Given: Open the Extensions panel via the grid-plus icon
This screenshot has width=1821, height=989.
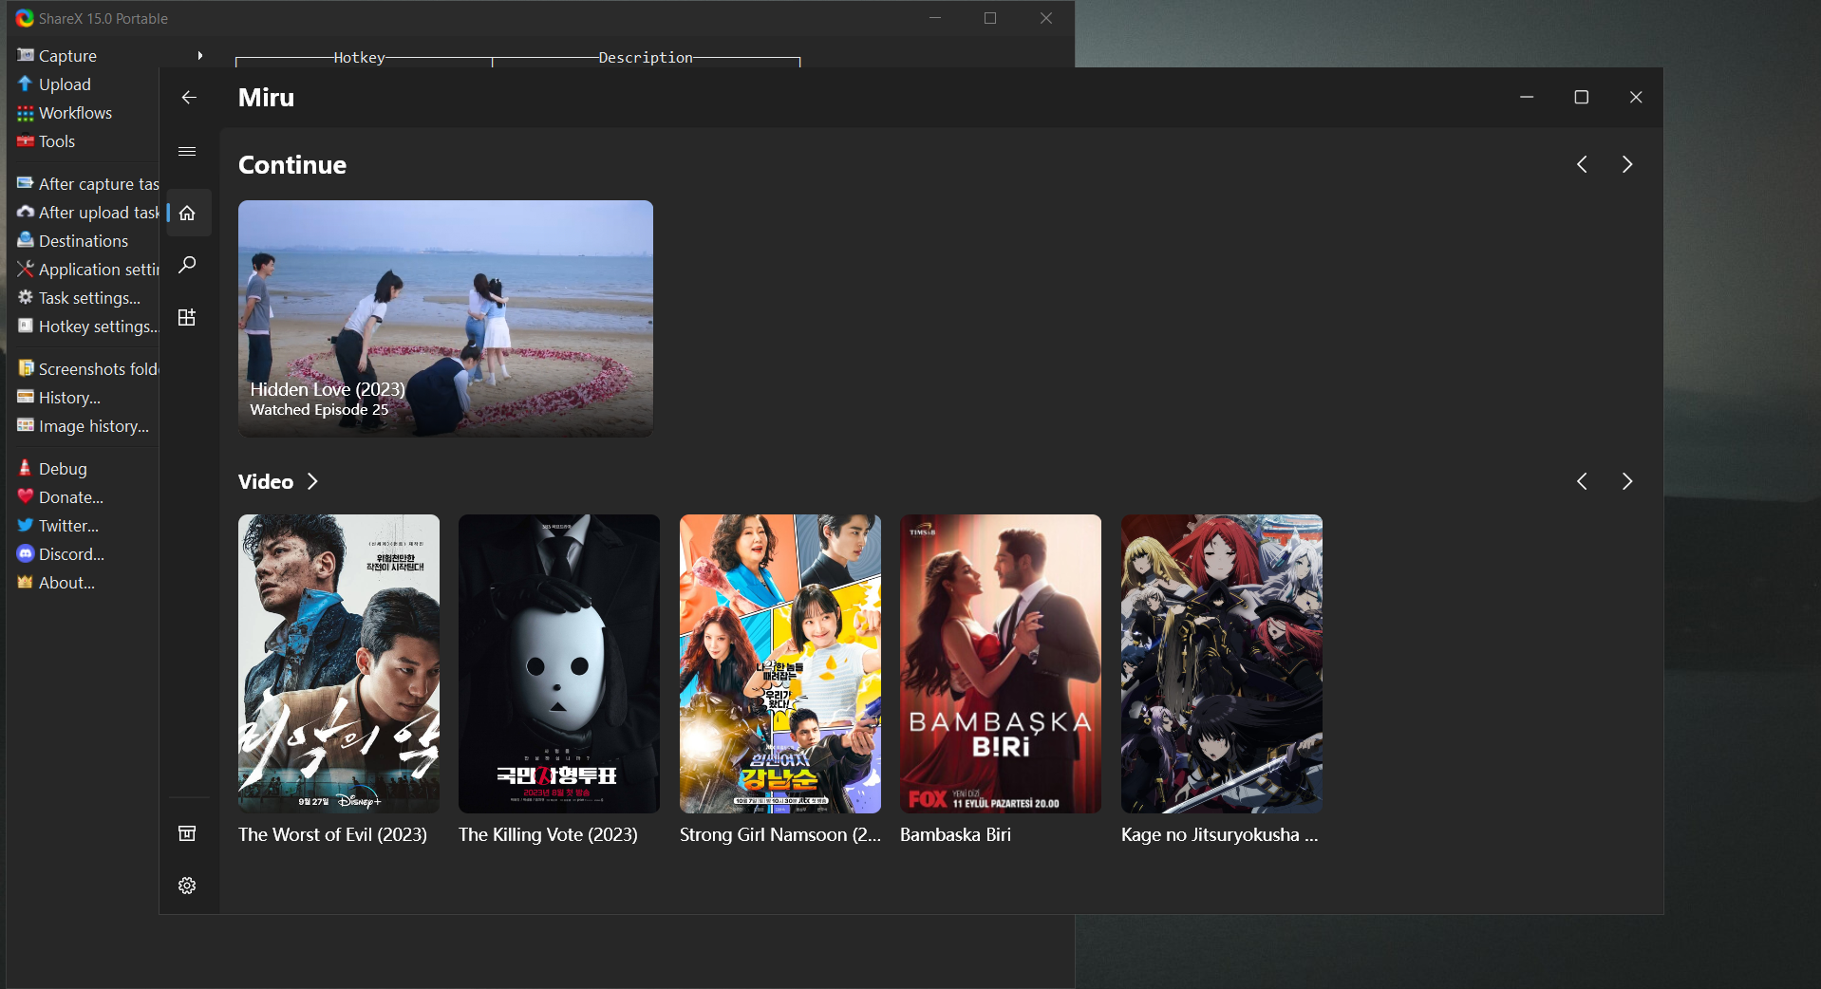Looking at the screenshot, I should [x=187, y=318].
